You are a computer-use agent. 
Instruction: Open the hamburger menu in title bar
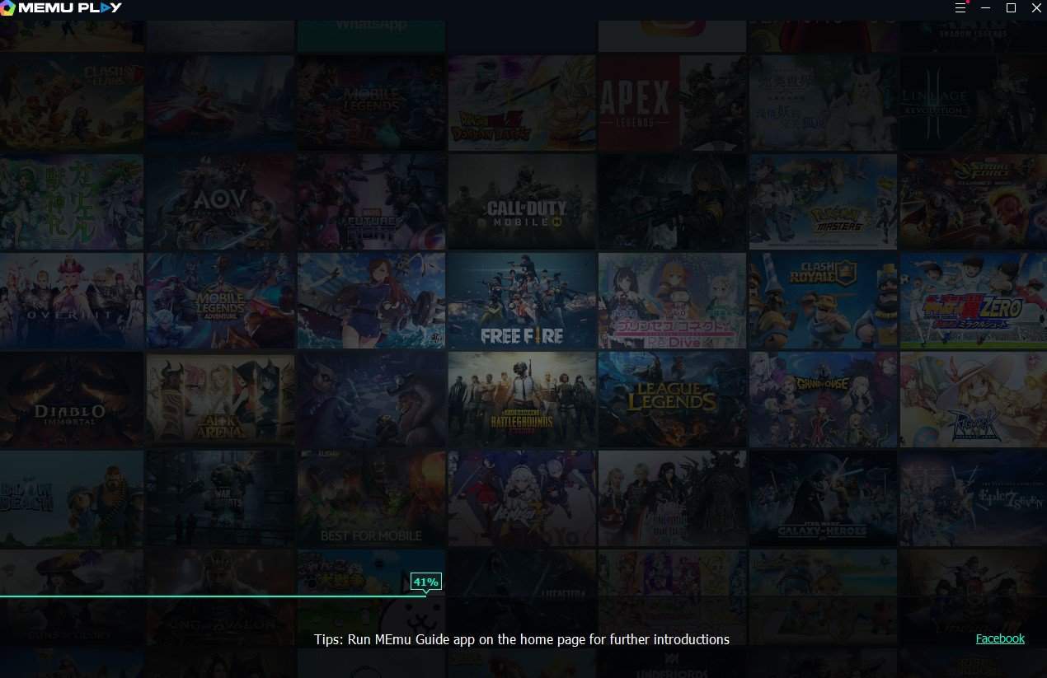coord(960,8)
